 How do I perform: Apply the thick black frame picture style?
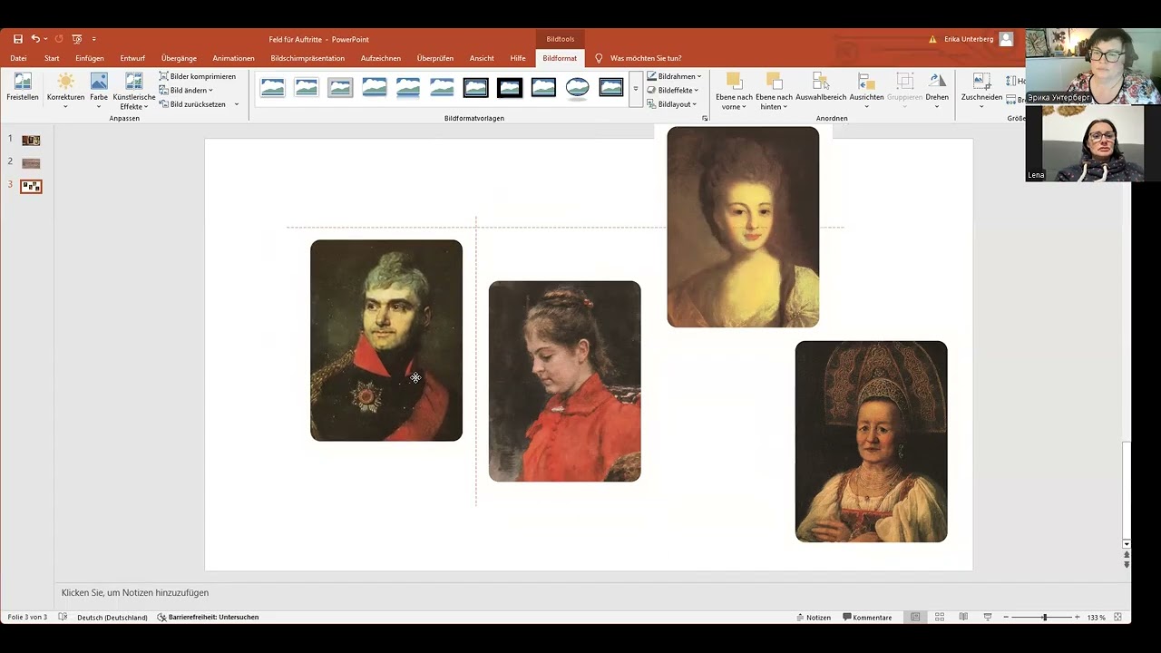510,87
